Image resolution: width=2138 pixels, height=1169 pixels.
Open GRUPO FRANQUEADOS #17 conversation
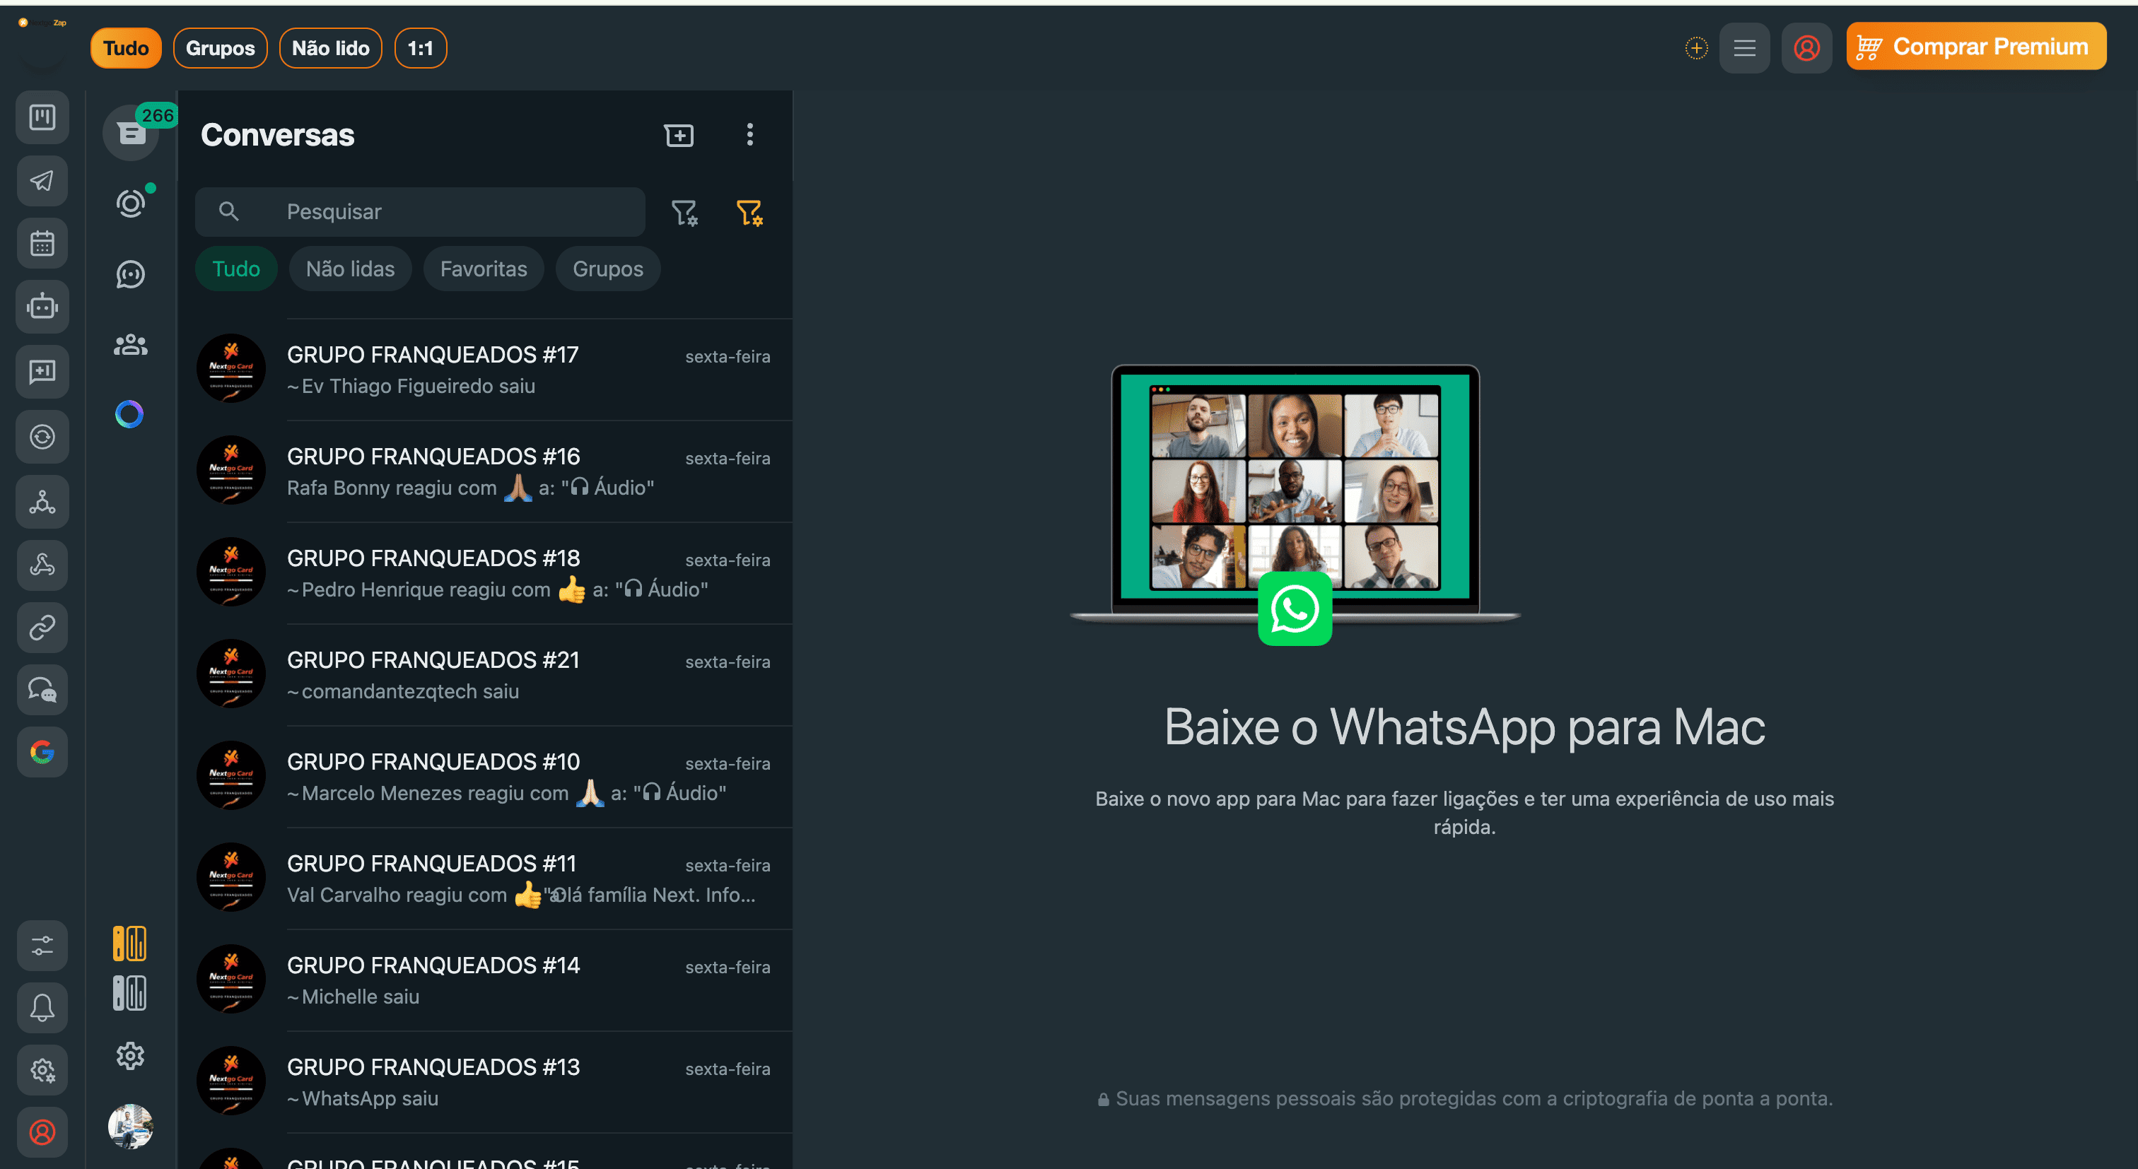490,369
